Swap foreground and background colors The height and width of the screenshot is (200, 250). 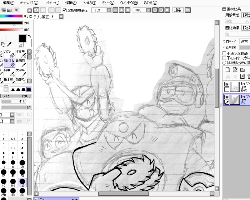(29, 36)
